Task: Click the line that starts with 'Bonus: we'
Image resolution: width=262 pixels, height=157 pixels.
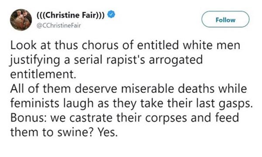Action: 124,118
